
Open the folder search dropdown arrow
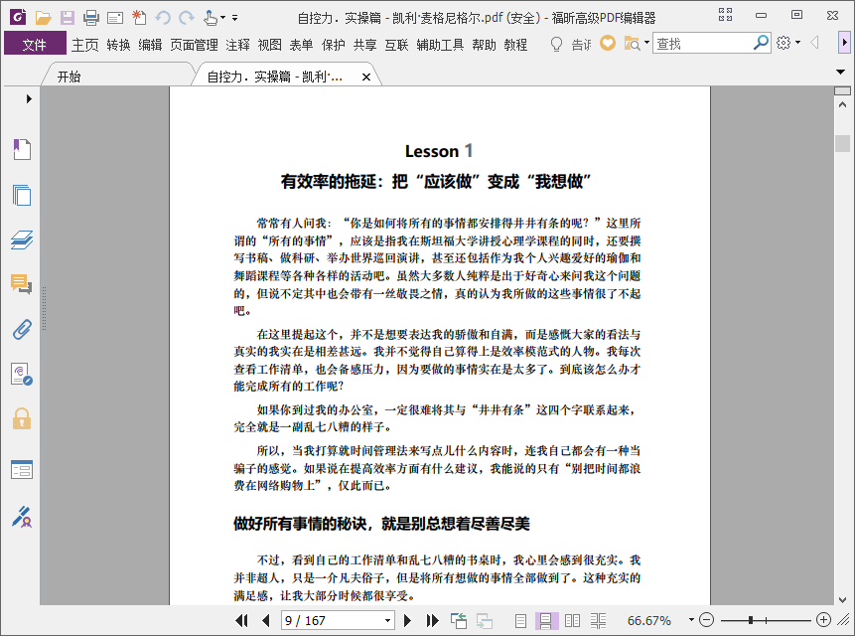click(646, 42)
